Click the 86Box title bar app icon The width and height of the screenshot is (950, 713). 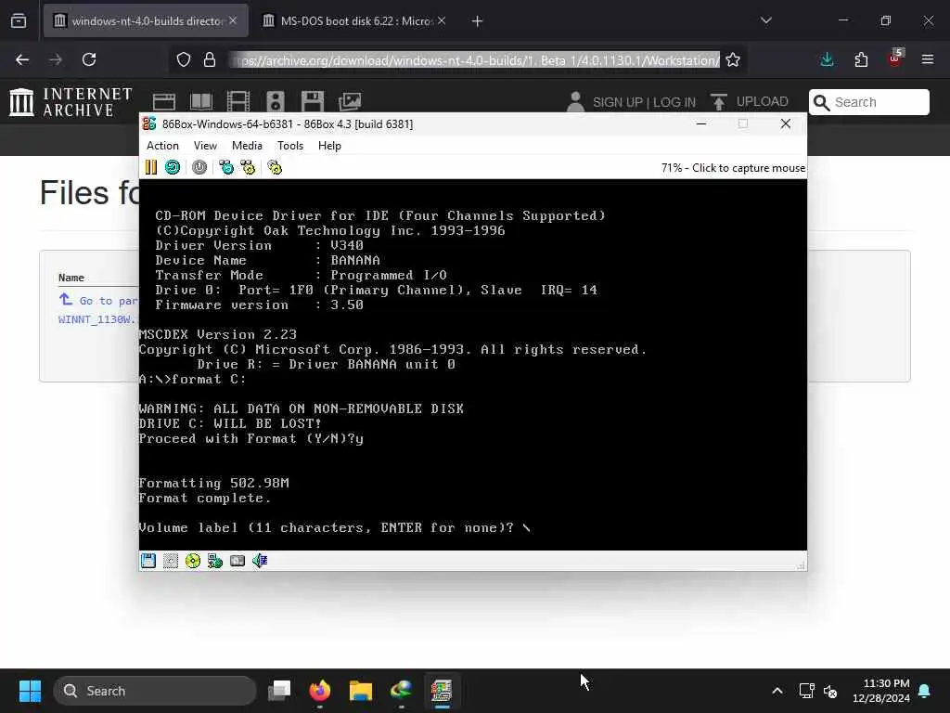[149, 123]
